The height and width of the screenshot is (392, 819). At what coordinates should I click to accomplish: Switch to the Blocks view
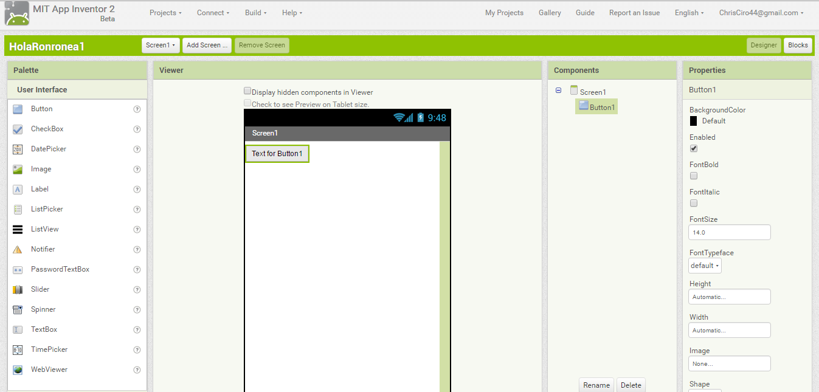[x=798, y=44]
